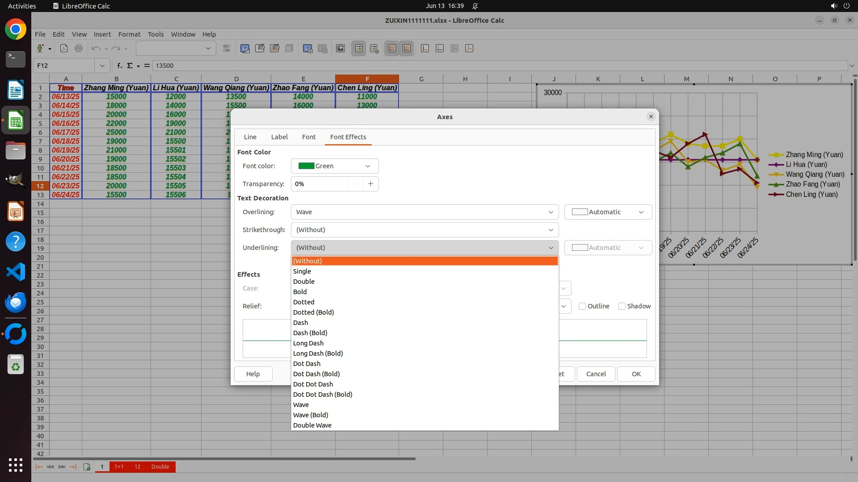858x482 pixels.
Task: Click the Print icon in toolbar
Action: point(79,48)
